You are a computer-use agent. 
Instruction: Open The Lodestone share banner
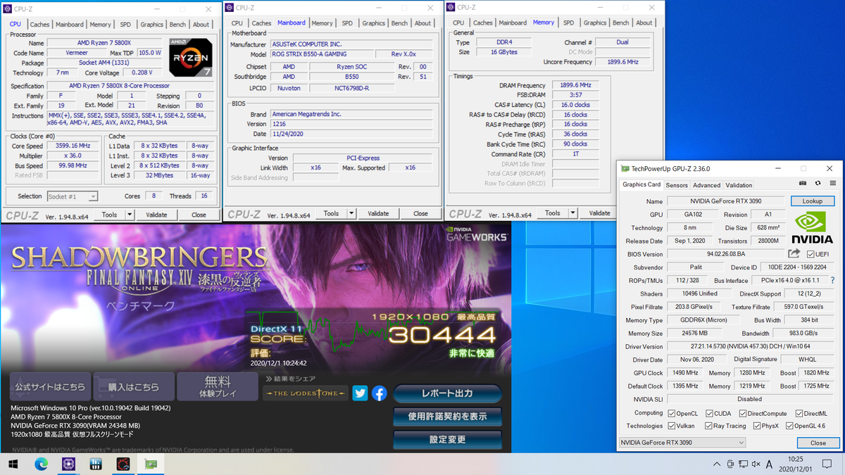point(306,393)
